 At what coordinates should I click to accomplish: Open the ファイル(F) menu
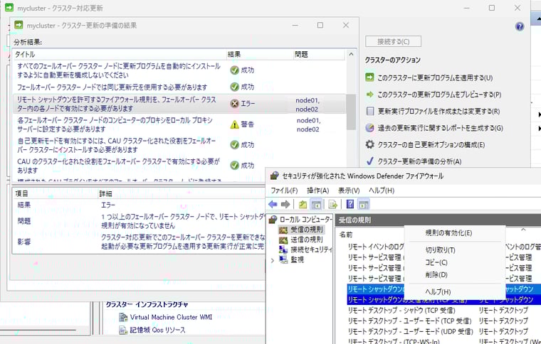[x=284, y=190]
